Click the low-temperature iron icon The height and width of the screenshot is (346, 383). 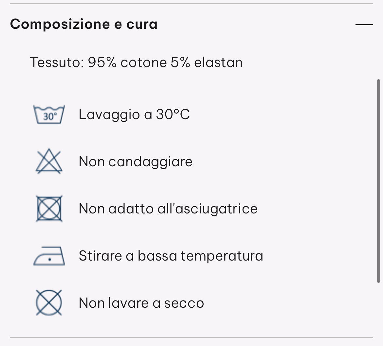pyautogui.click(x=49, y=256)
